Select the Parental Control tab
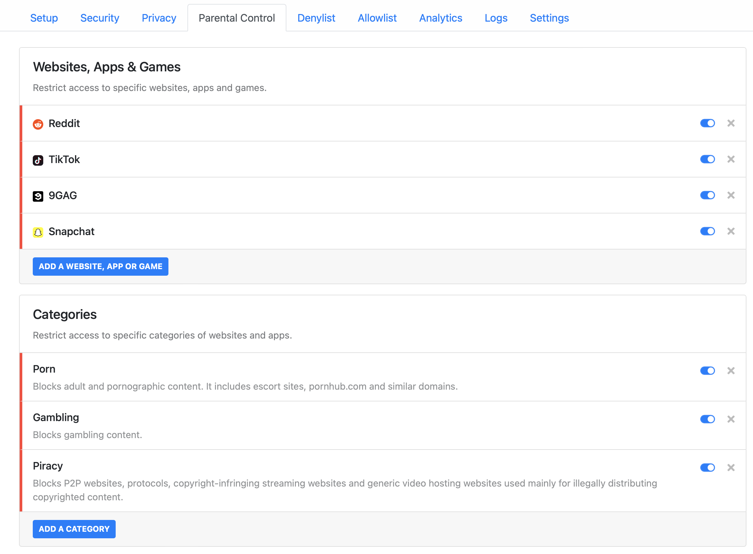Image resolution: width=753 pixels, height=554 pixels. tap(237, 18)
